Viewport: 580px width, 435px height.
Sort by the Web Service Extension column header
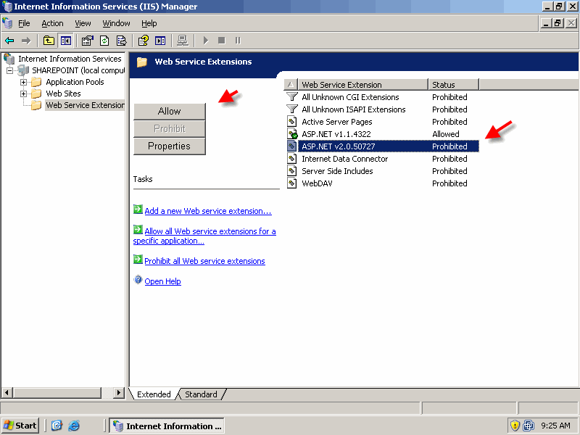(x=363, y=85)
